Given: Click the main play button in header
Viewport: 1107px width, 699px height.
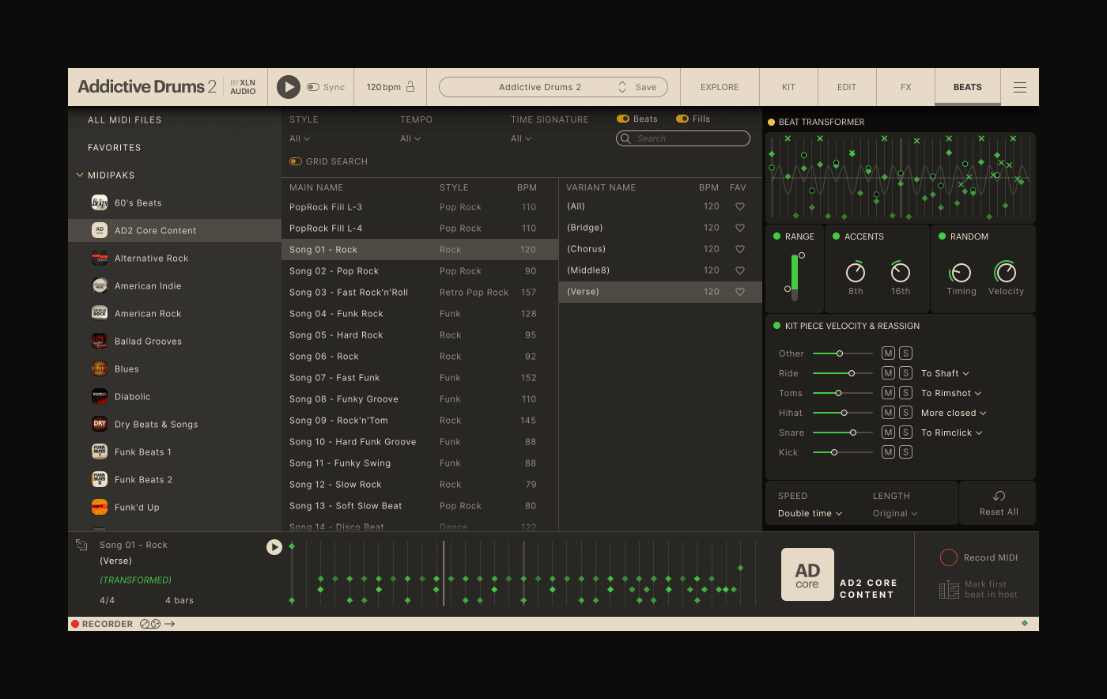Looking at the screenshot, I should (289, 87).
